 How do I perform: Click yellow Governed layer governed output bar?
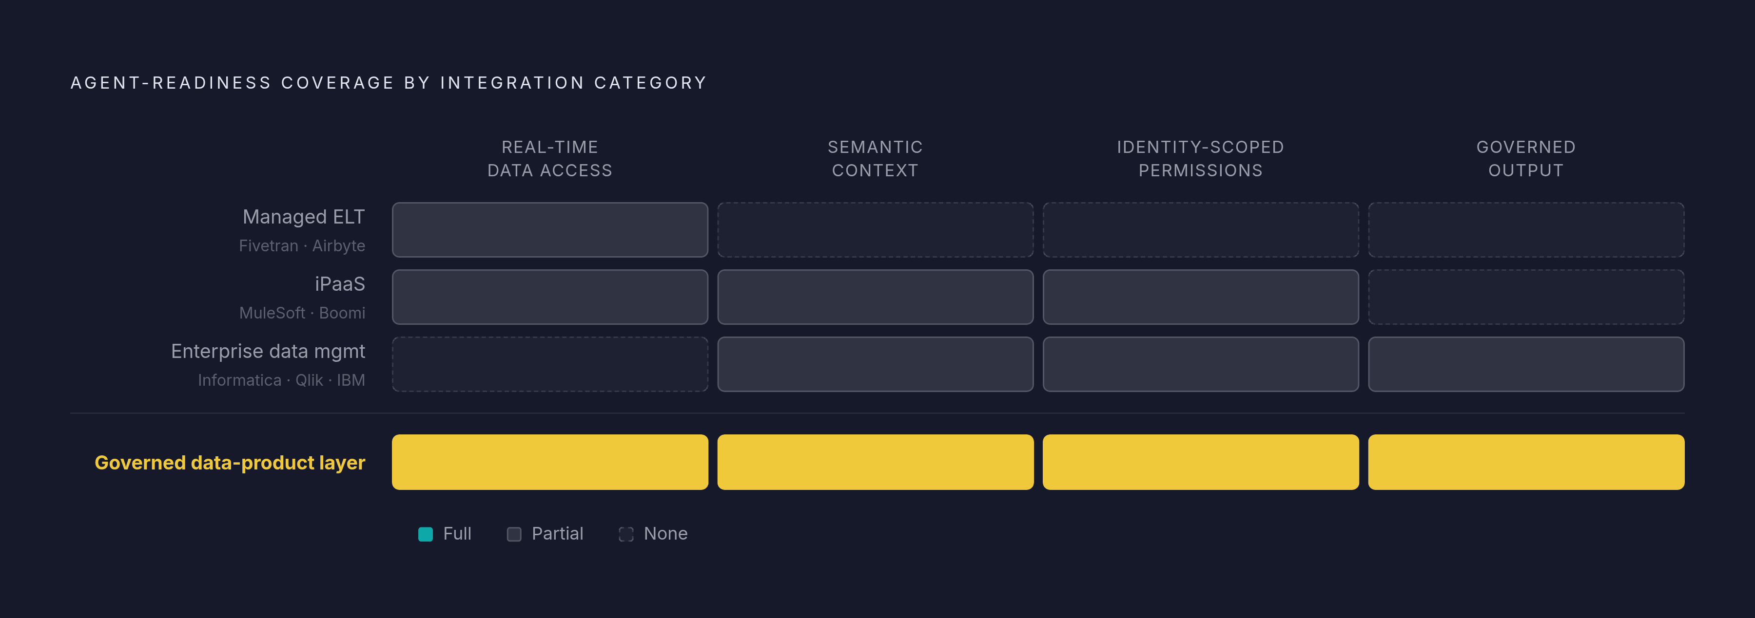tap(1526, 462)
